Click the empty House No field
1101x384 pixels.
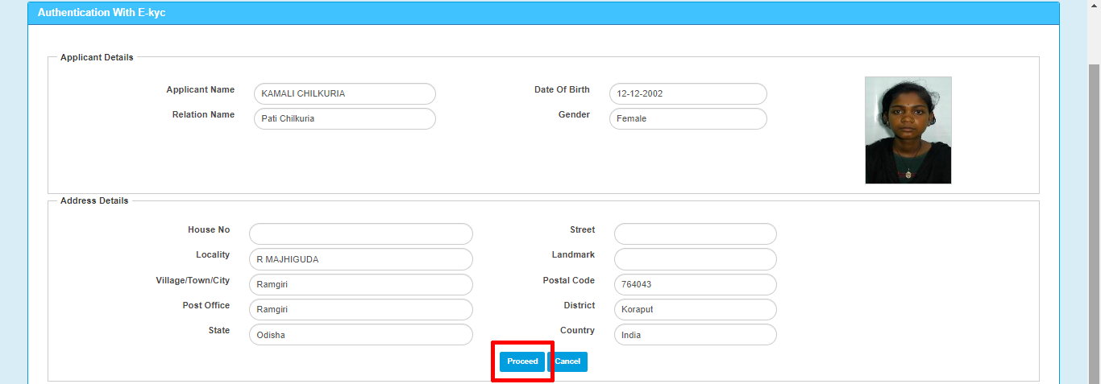point(361,234)
